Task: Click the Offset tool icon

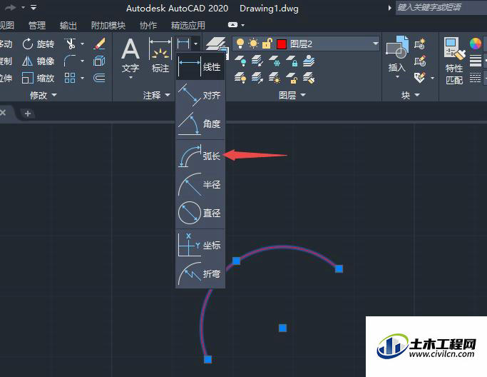Action: click(x=99, y=78)
